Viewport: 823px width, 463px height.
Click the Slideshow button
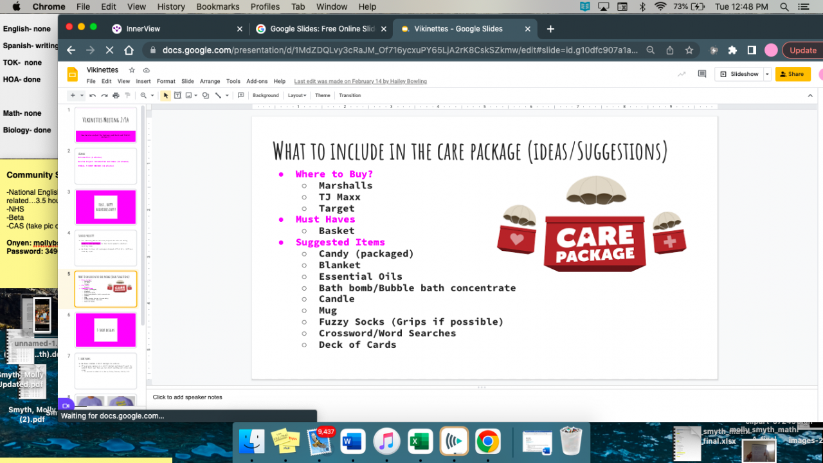(739, 74)
